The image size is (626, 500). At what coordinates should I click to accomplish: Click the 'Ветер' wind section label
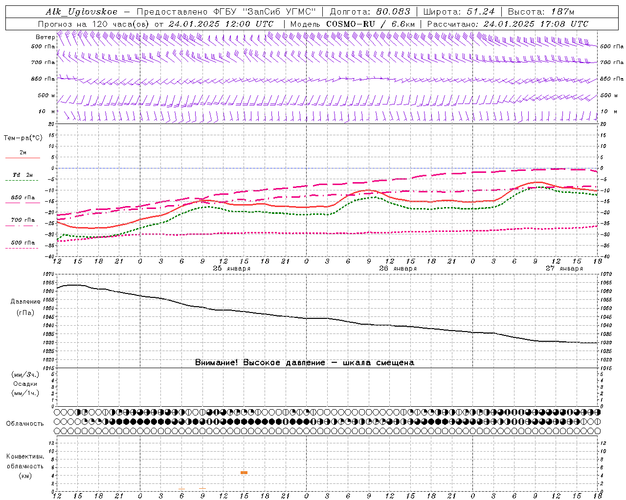click(45, 37)
